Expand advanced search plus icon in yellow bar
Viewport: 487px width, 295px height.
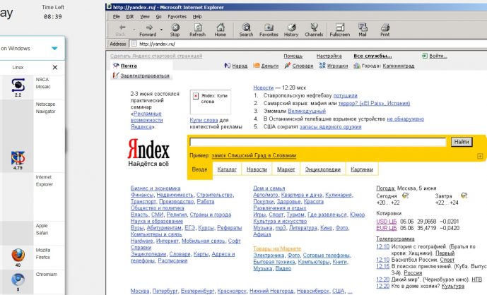coord(480,156)
